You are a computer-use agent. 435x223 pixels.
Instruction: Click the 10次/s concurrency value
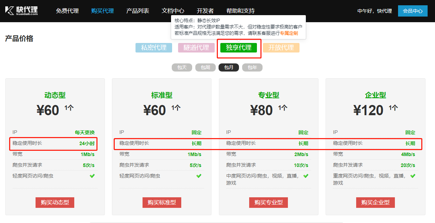click(301, 165)
